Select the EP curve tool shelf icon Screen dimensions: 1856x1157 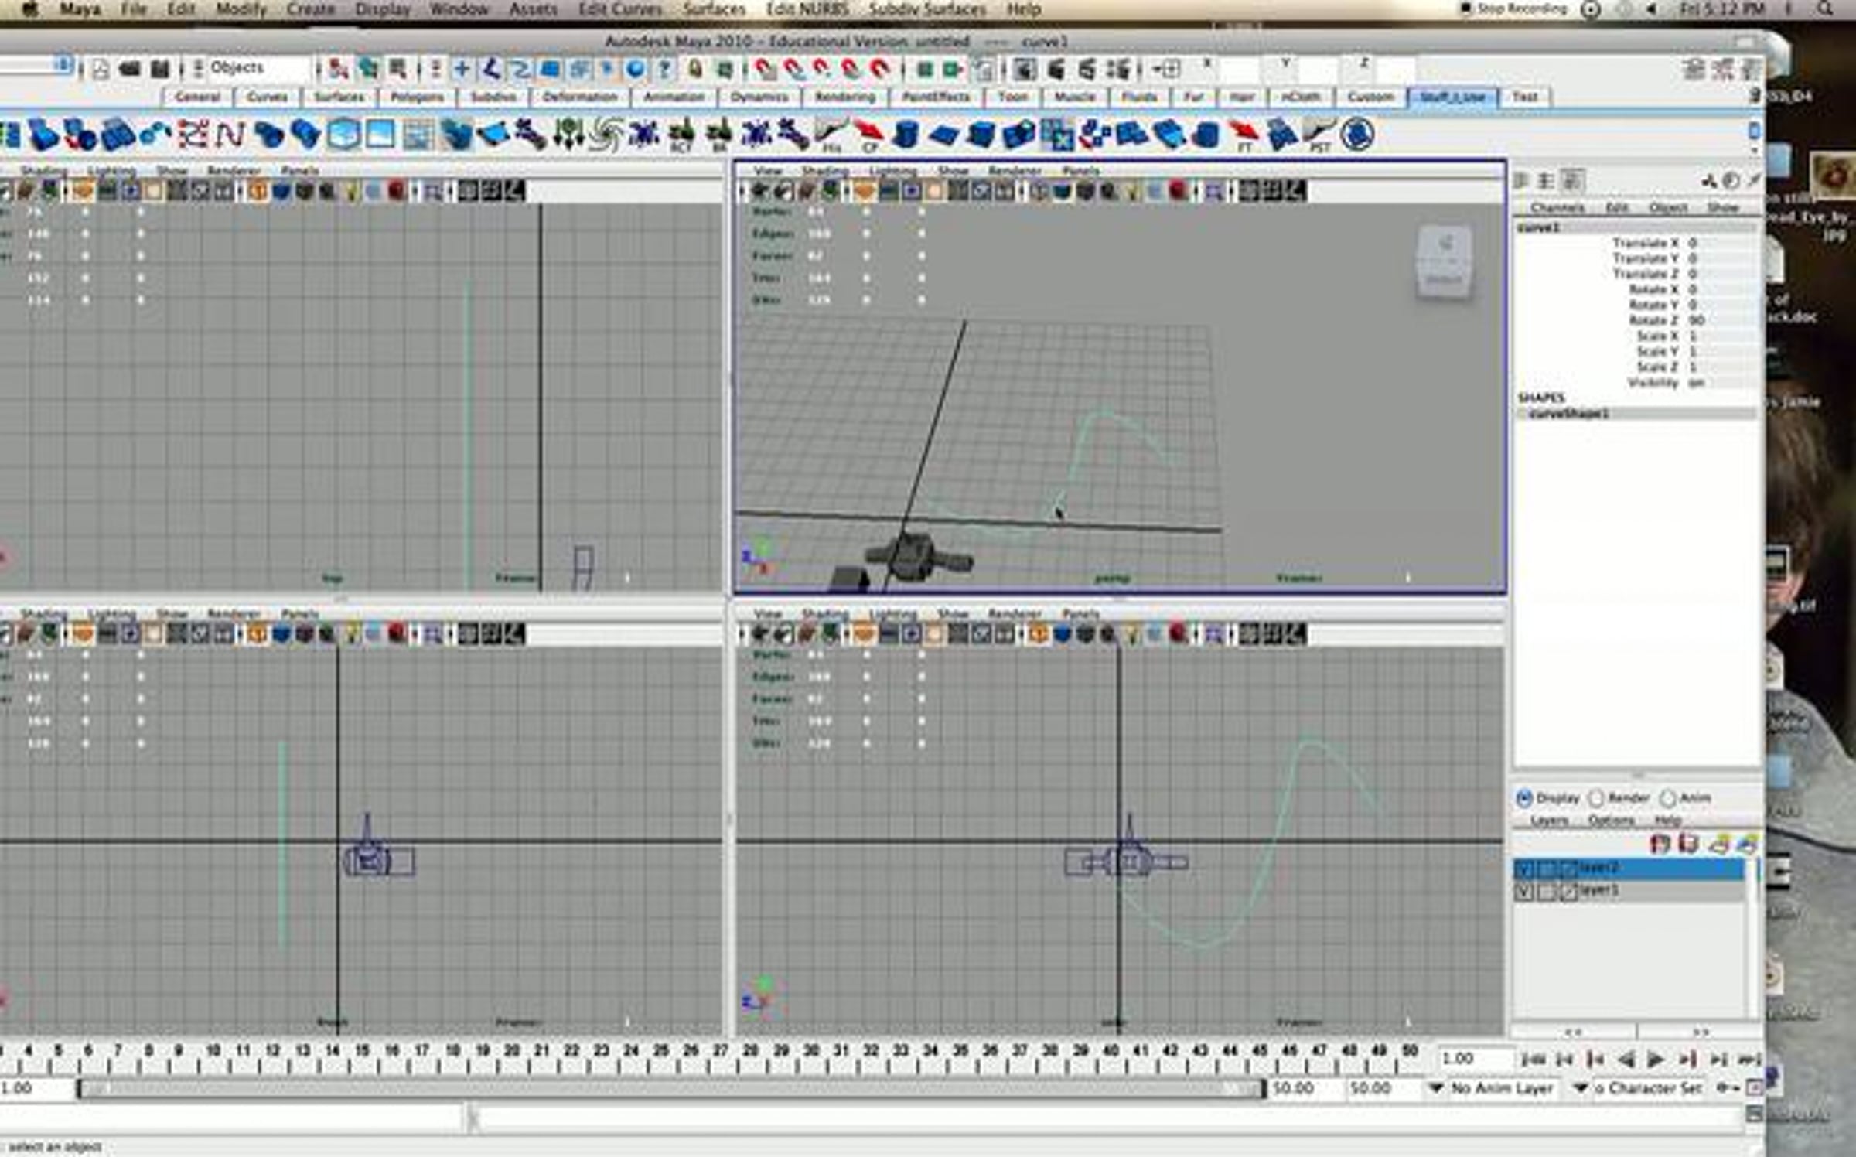229,135
